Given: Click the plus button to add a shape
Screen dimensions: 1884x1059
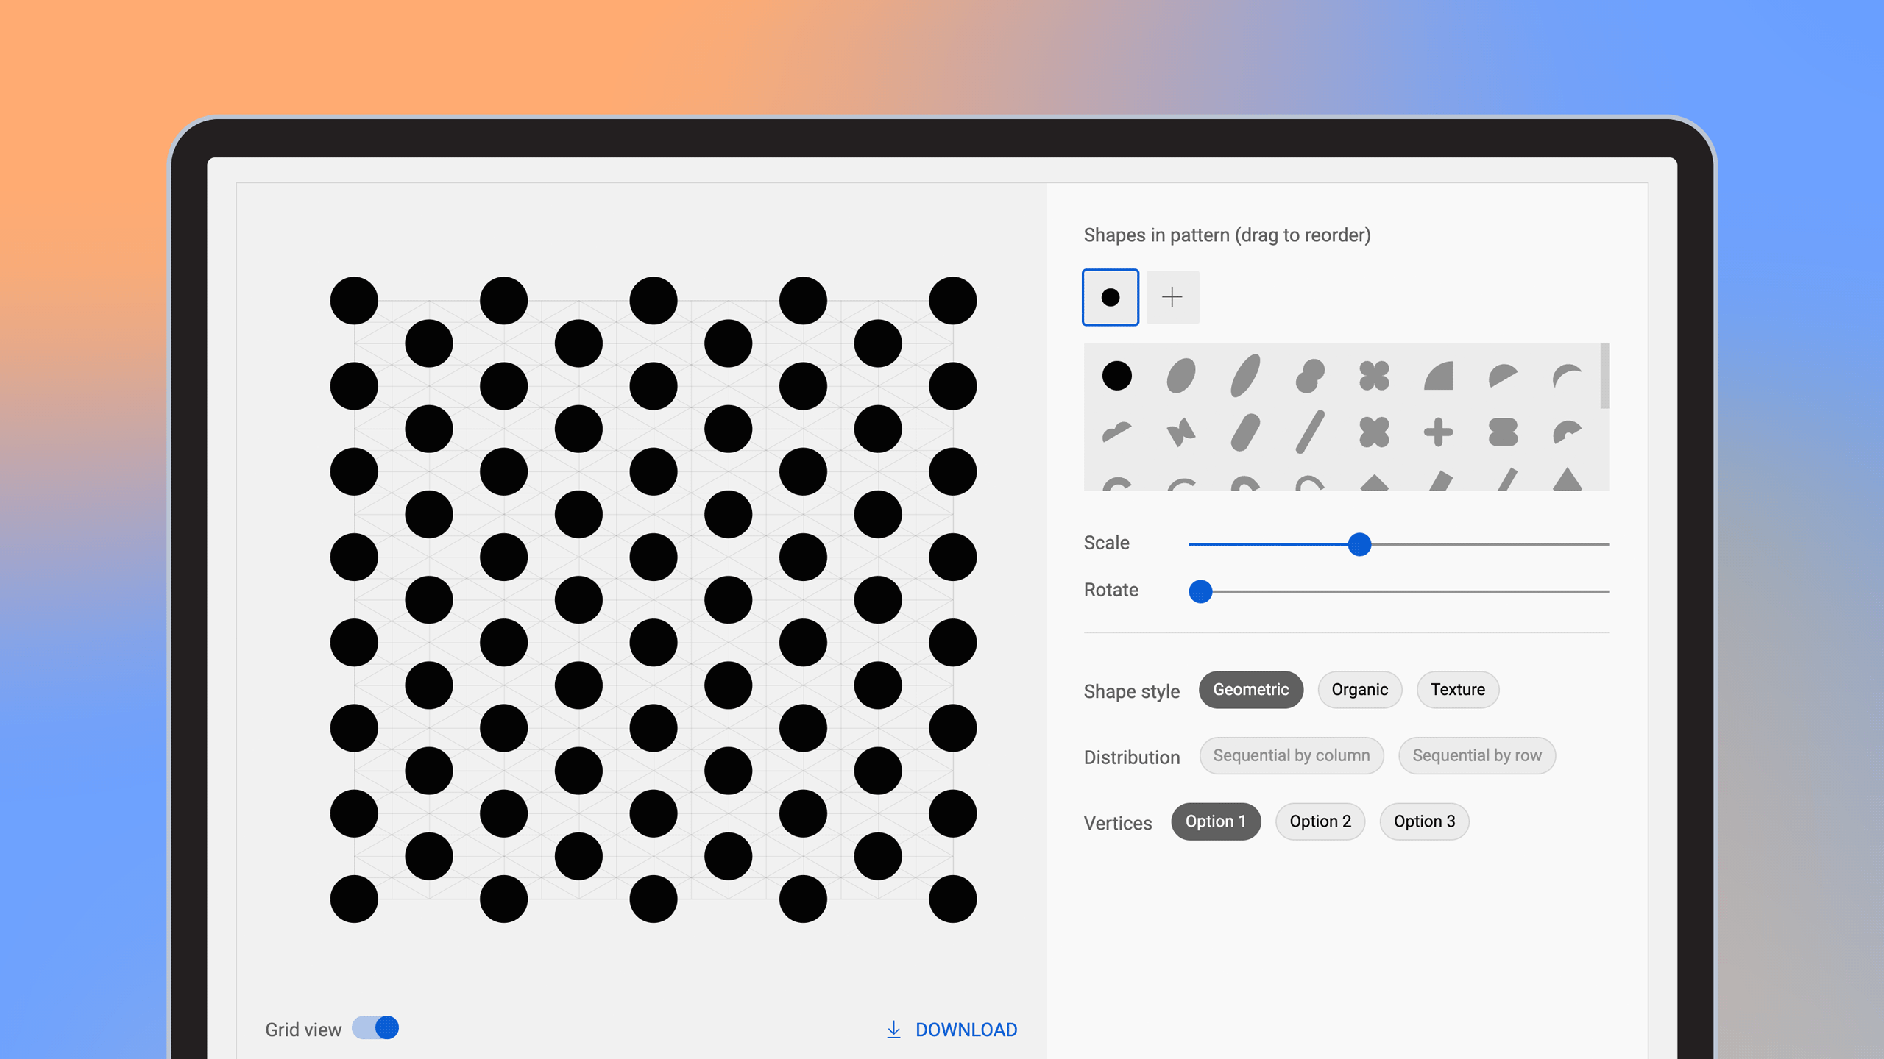Looking at the screenshot, I should coord(1172,297).
